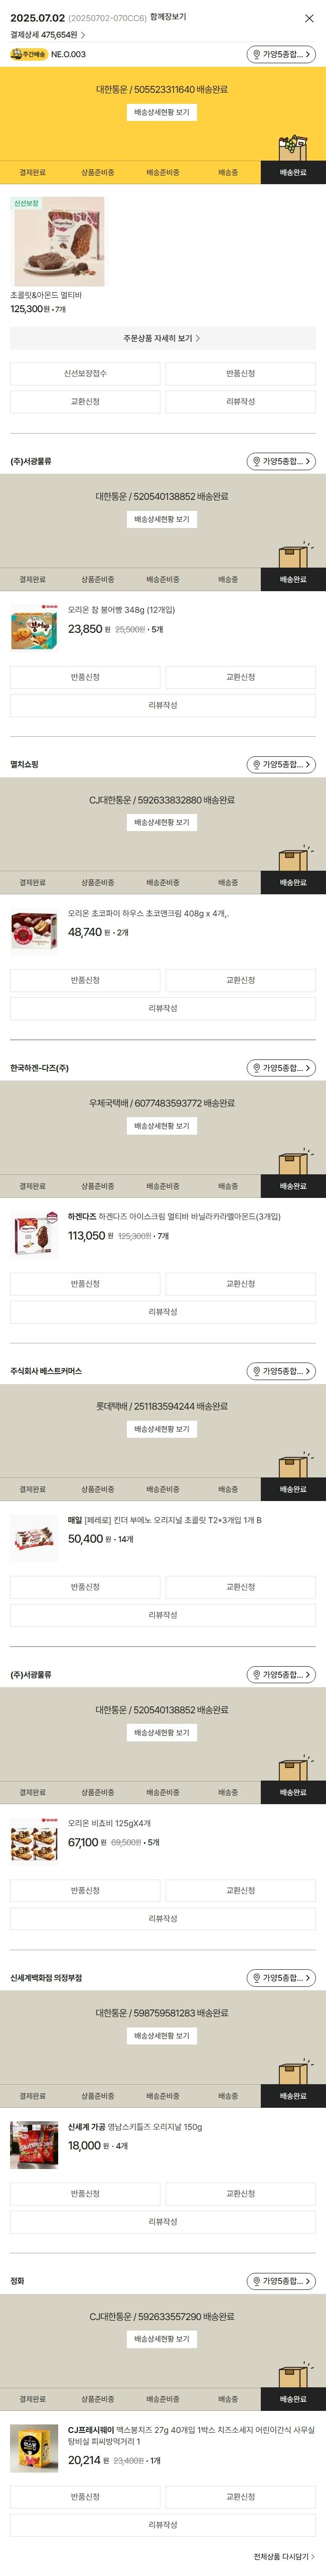
Task: Click 리뷰작성 under 하겐다즈 아이스크림 멀티바
Action: pos(163,1312)
